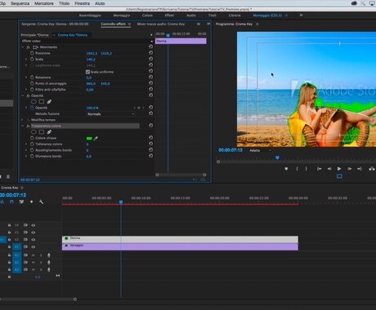Reset the Rotazione parameter
Screen dimensions: 376x310
pos(150,77)
